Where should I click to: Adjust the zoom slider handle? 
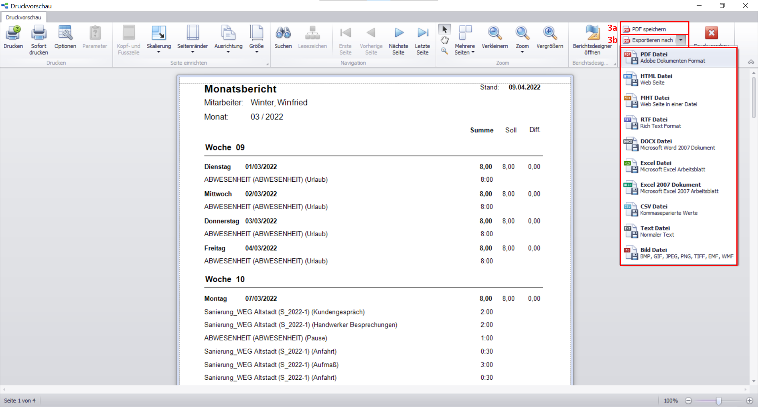(719, 401)
